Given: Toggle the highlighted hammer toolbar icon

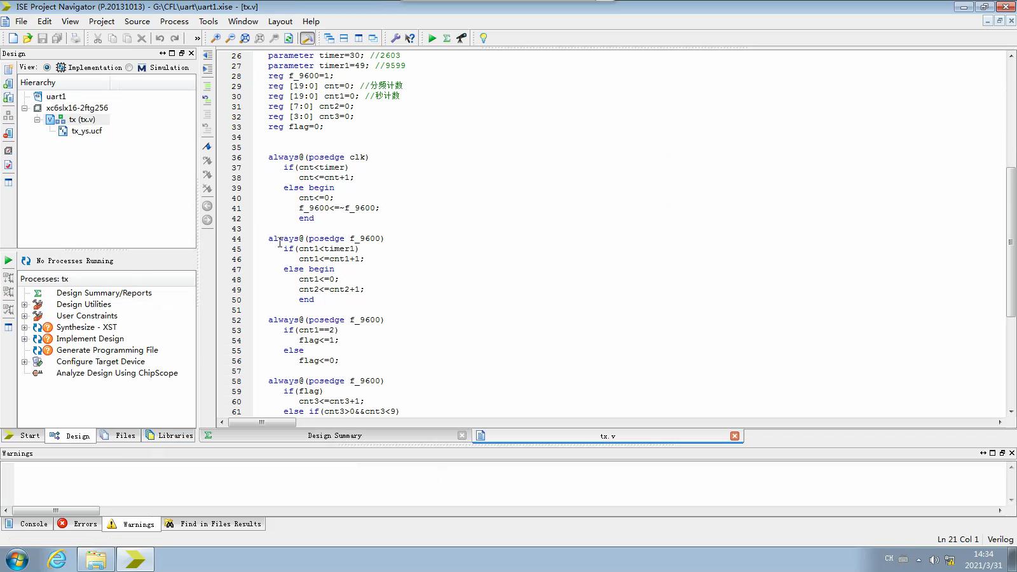Looking at the screenshot, I should pos(307,38).
